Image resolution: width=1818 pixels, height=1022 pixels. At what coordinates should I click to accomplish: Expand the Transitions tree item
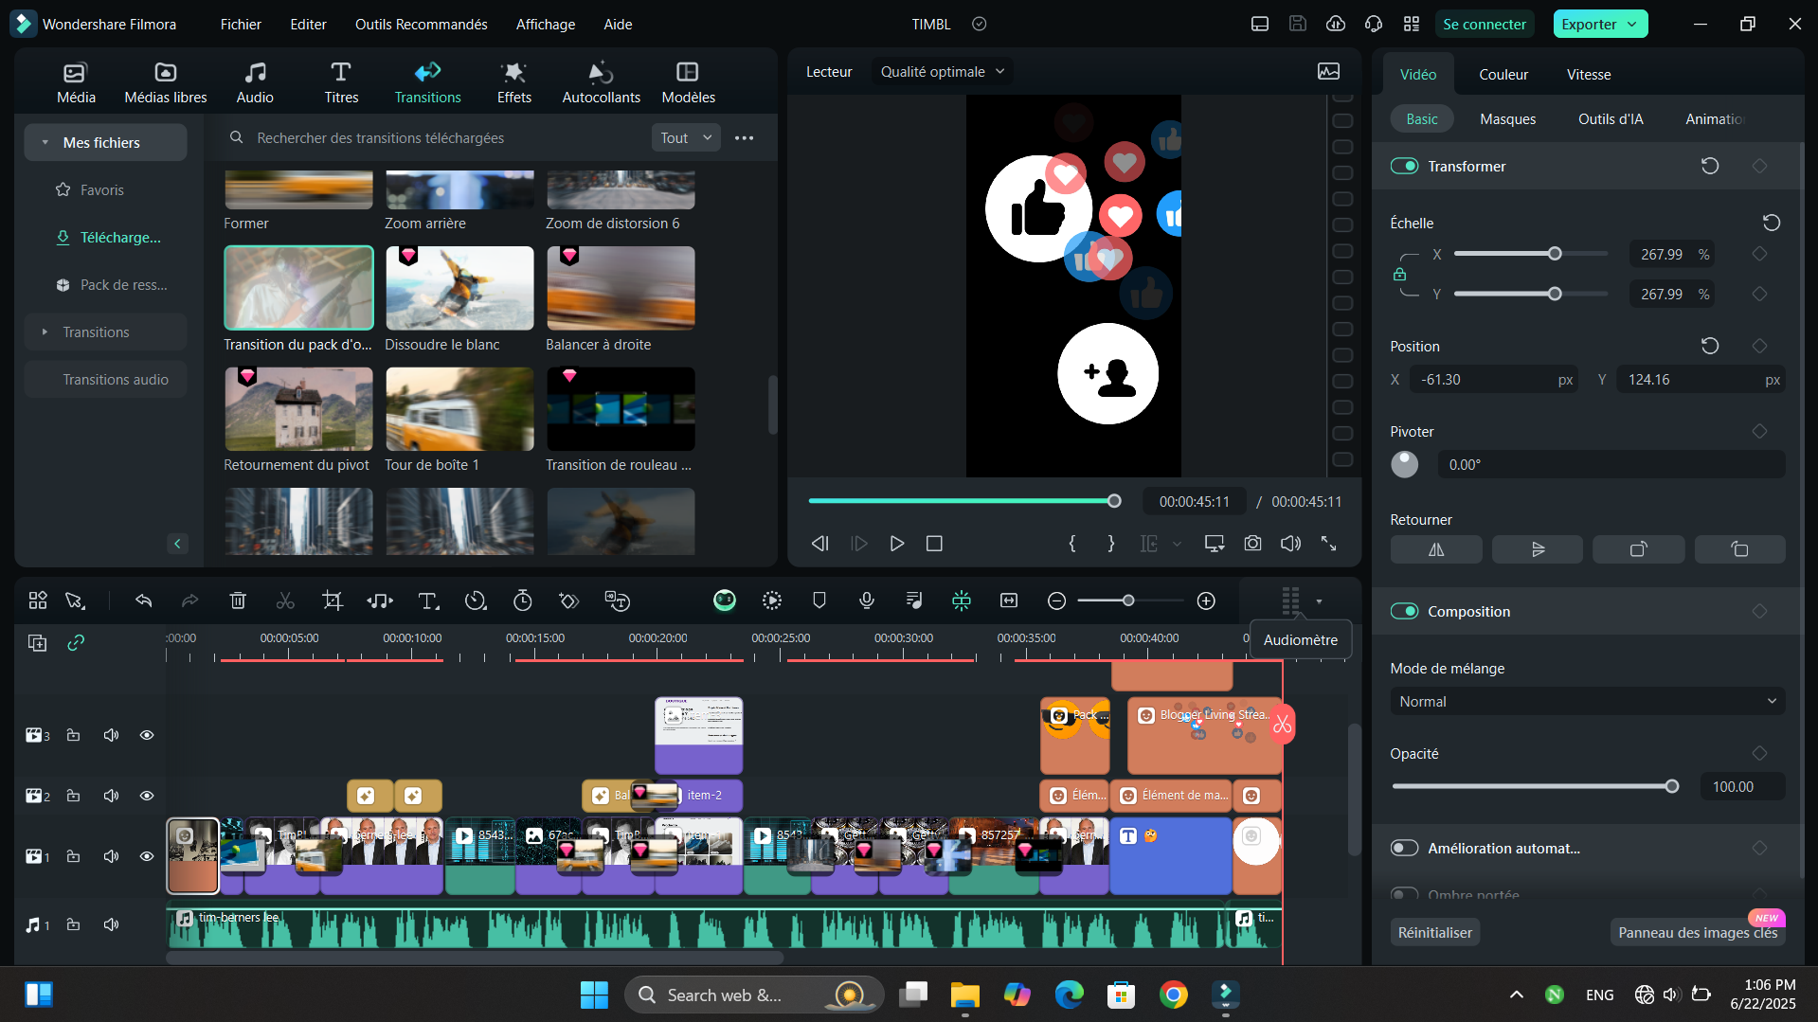click(x=45, y=332)
